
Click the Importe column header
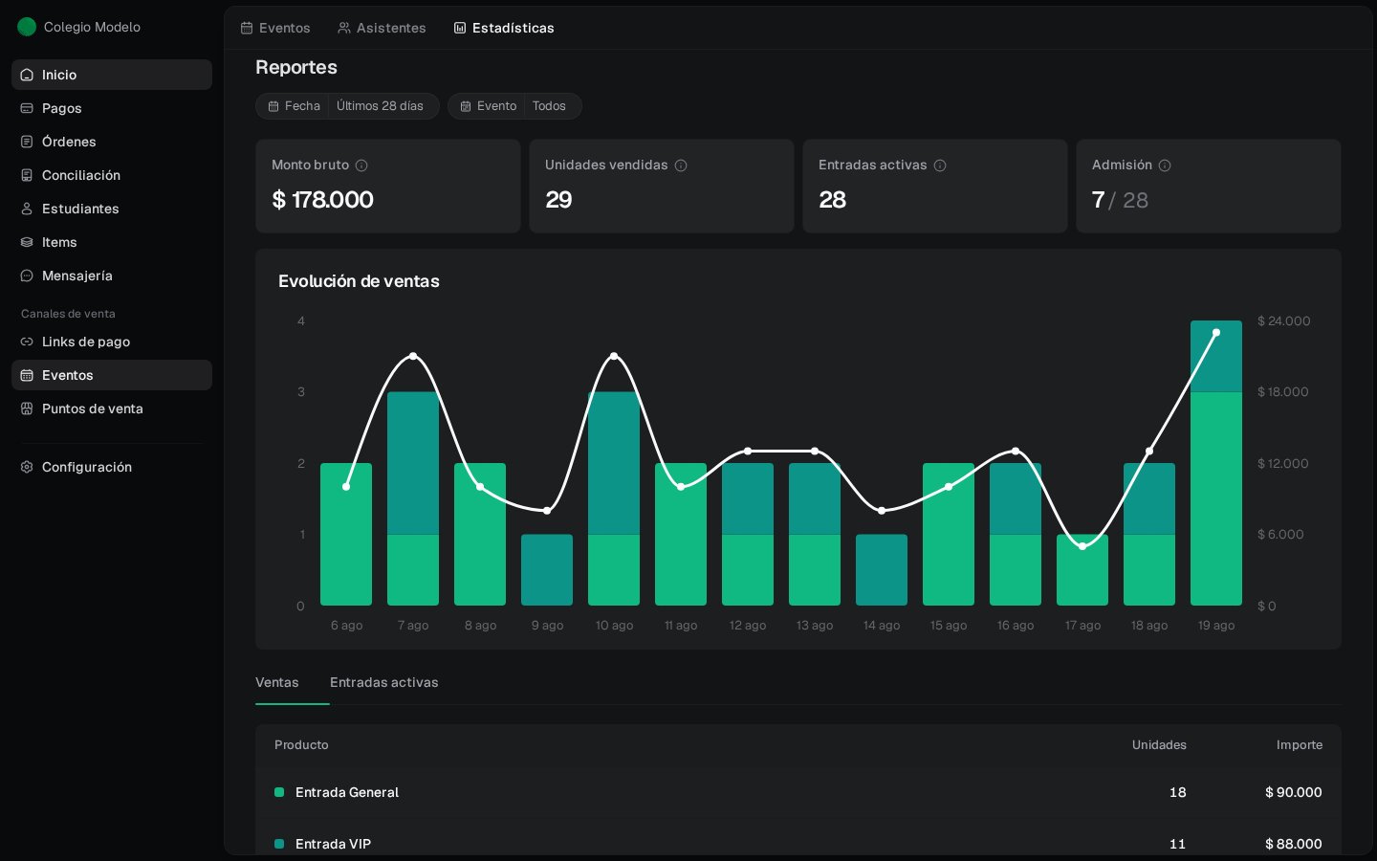click(1300, 744)
